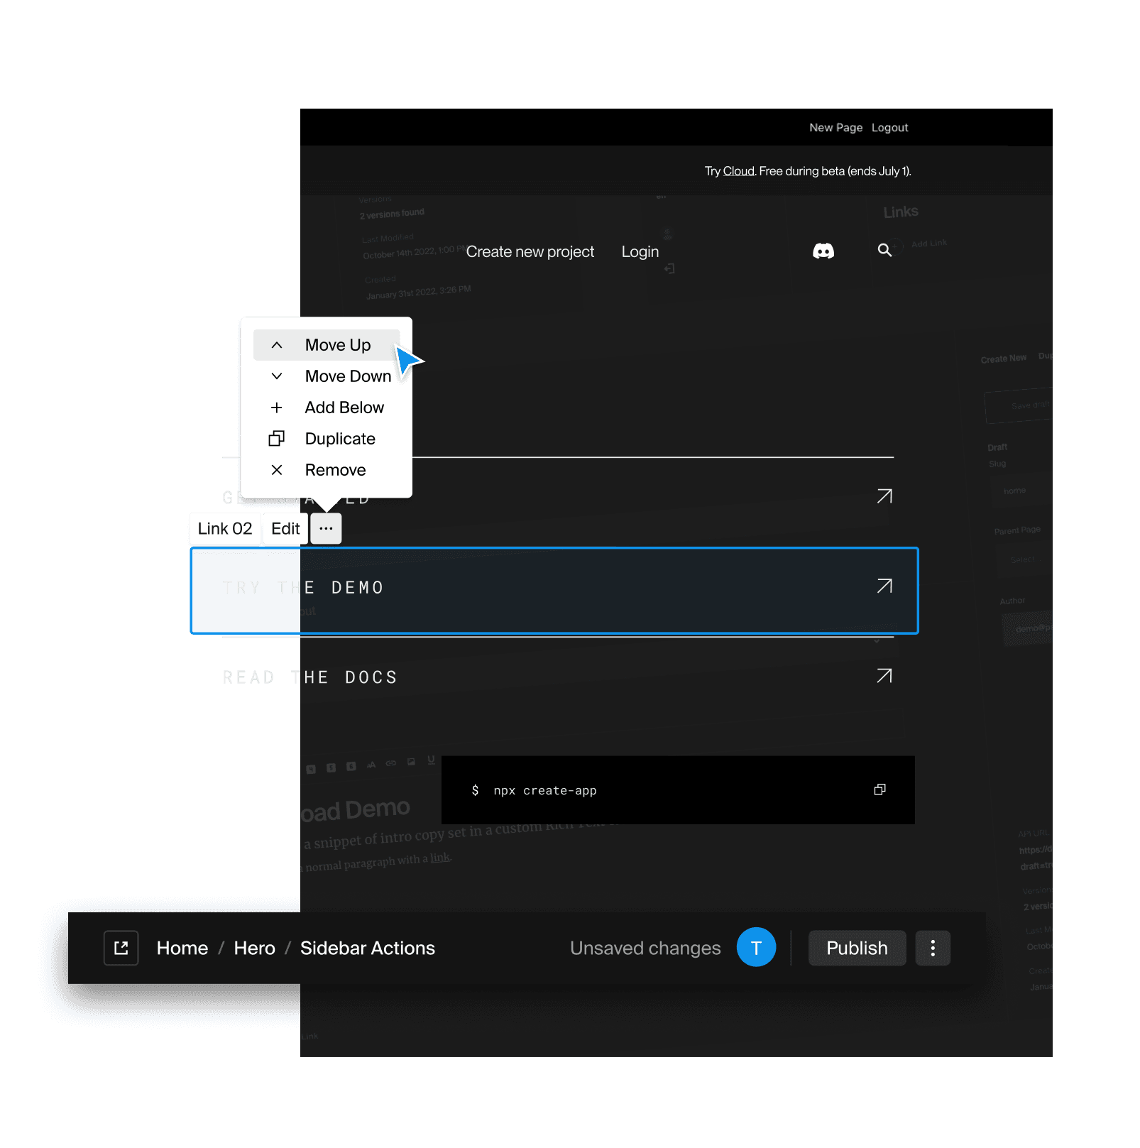Screen dimensions: 1140x1148
Task: Click the Publish button
Action: coord(857,948)
